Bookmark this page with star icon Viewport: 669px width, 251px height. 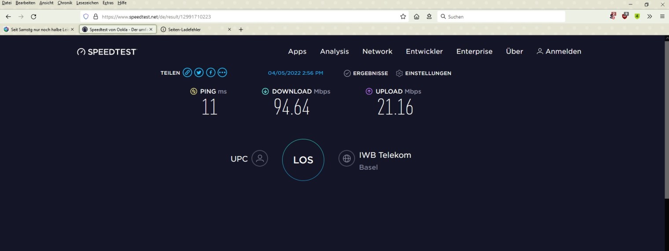point(403,17)
